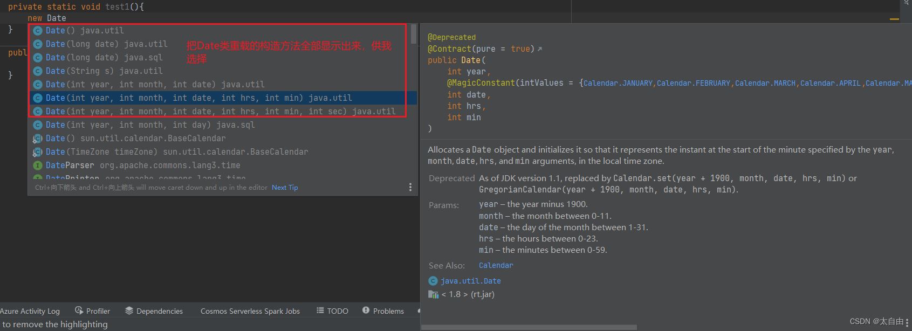Click the documentation panel horizontal scrollbar

coord(529,327)
